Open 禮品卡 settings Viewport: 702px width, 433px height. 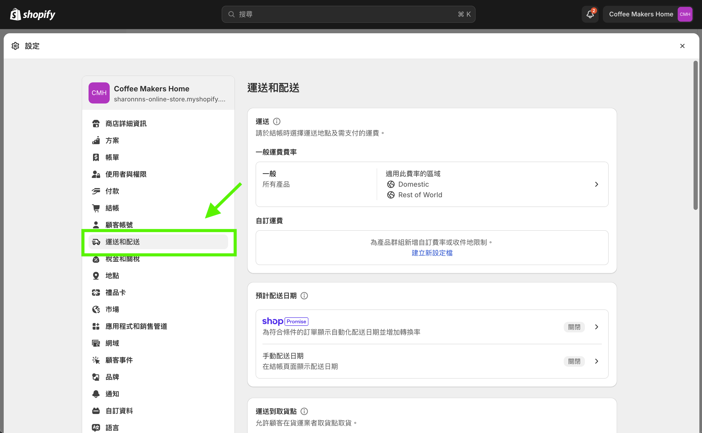[158, 293]
